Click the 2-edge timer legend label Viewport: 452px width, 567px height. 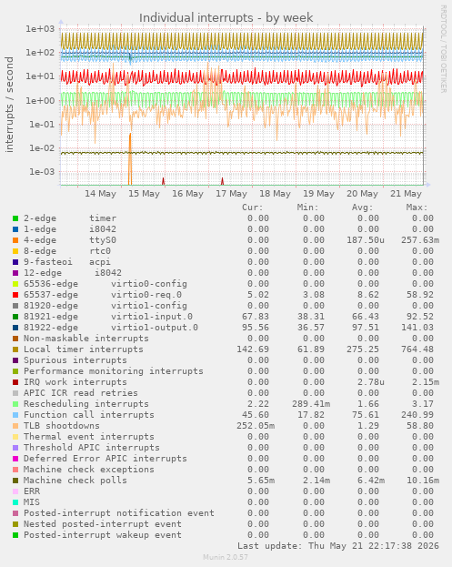click(x=70, y=218)
